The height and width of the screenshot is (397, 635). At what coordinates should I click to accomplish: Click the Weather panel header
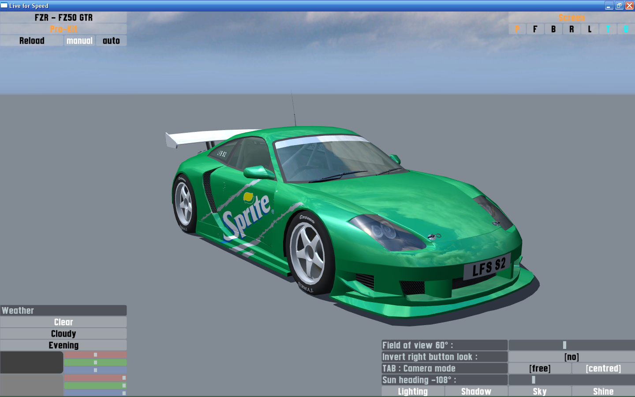pyautogui.click(x=63, y=311)
